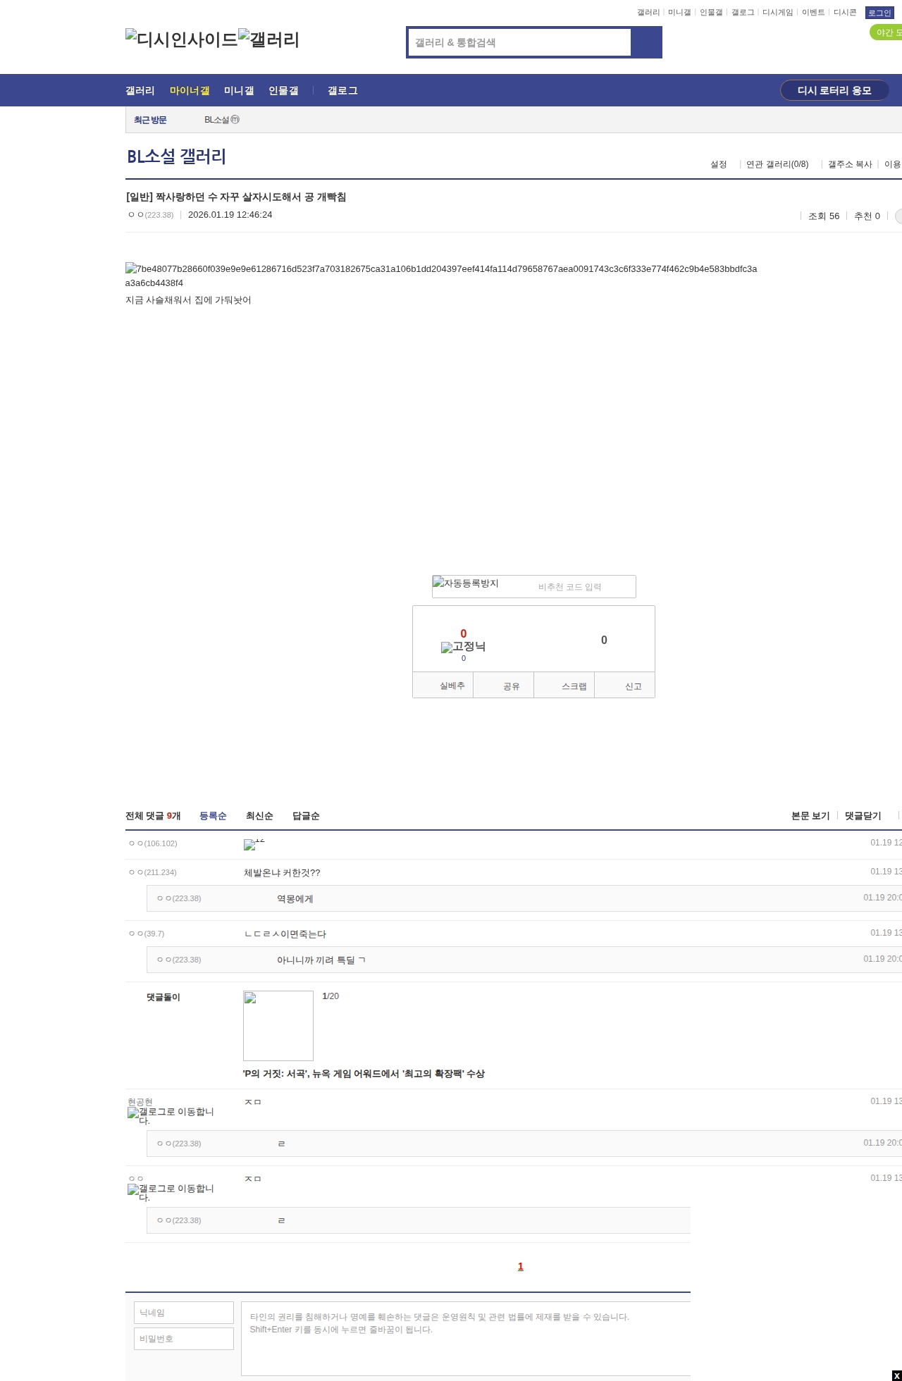Click the post date 2026.01.19 12:46:24

point(230,215)
